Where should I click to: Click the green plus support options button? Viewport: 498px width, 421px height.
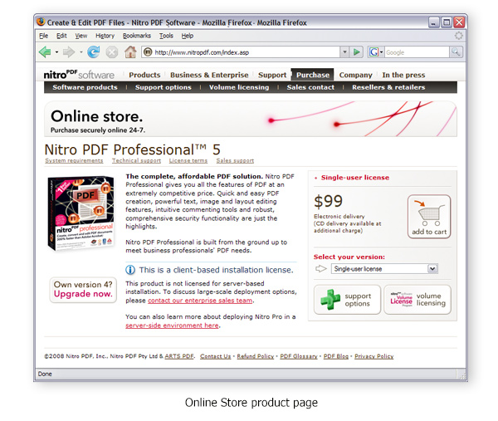(347, 299)
